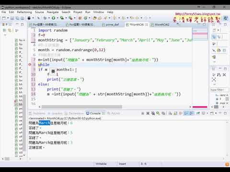Viewport: 230px width, 172px height.
Task: Click the Writable status bar entry
Action: click(x=101, y=164)
